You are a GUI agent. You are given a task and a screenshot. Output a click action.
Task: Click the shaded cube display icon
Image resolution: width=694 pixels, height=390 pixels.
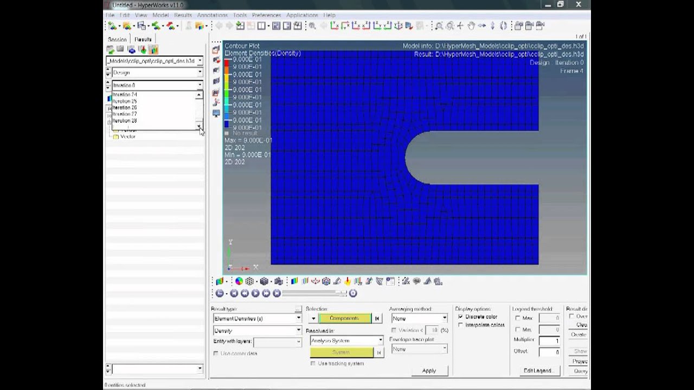(x=264, y=281)
